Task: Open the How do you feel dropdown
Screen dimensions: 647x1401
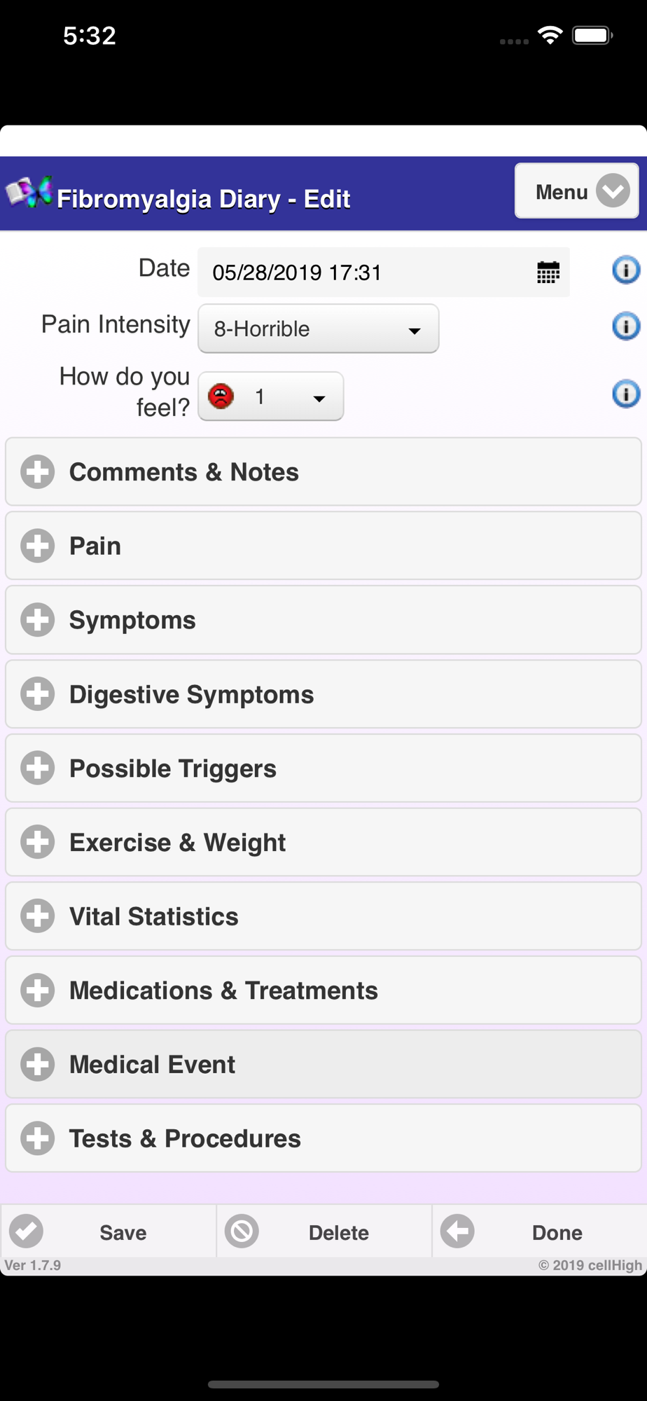Action: pos(271,396)
